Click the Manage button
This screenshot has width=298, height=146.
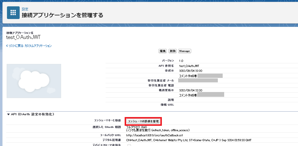click(185, 51)
